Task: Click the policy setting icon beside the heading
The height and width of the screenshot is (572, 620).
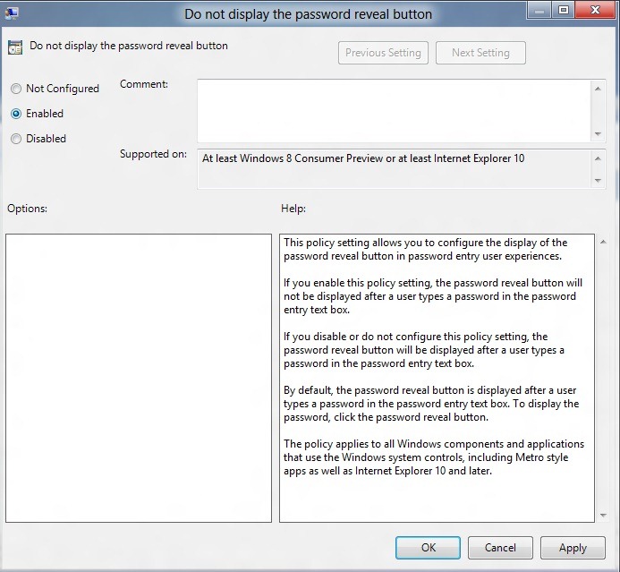Action: point(14,47)
